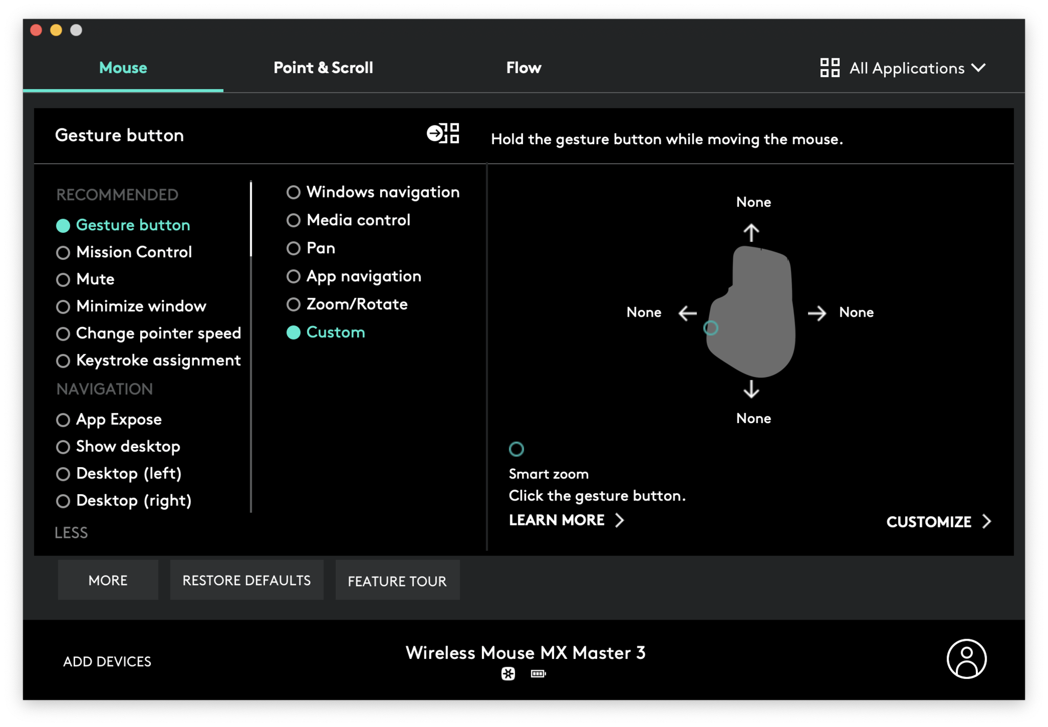
Task: Click the None label right of mouse
Action: tap(857, 313)
